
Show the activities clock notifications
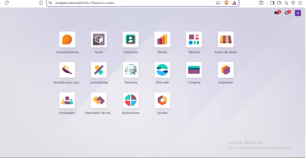point(287,13)
